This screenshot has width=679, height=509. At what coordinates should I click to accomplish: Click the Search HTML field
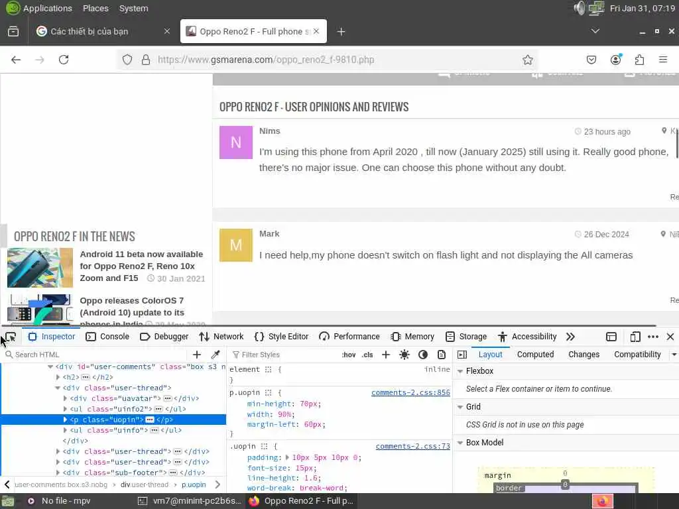click(95, 355)
